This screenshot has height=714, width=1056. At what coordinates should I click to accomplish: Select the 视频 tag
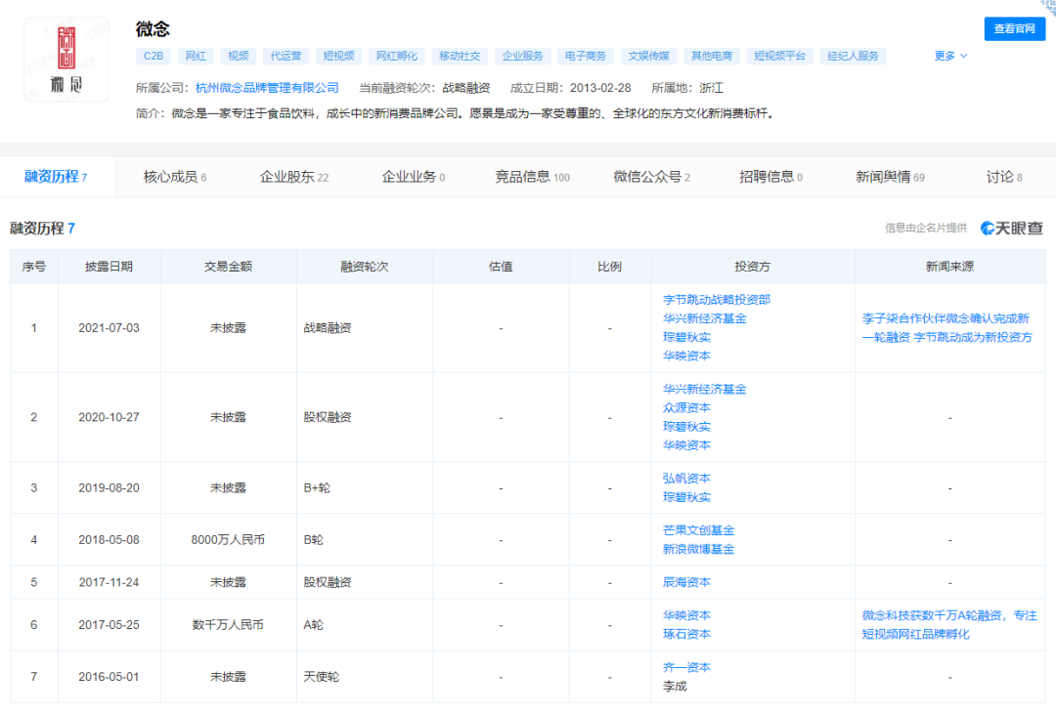238,56
